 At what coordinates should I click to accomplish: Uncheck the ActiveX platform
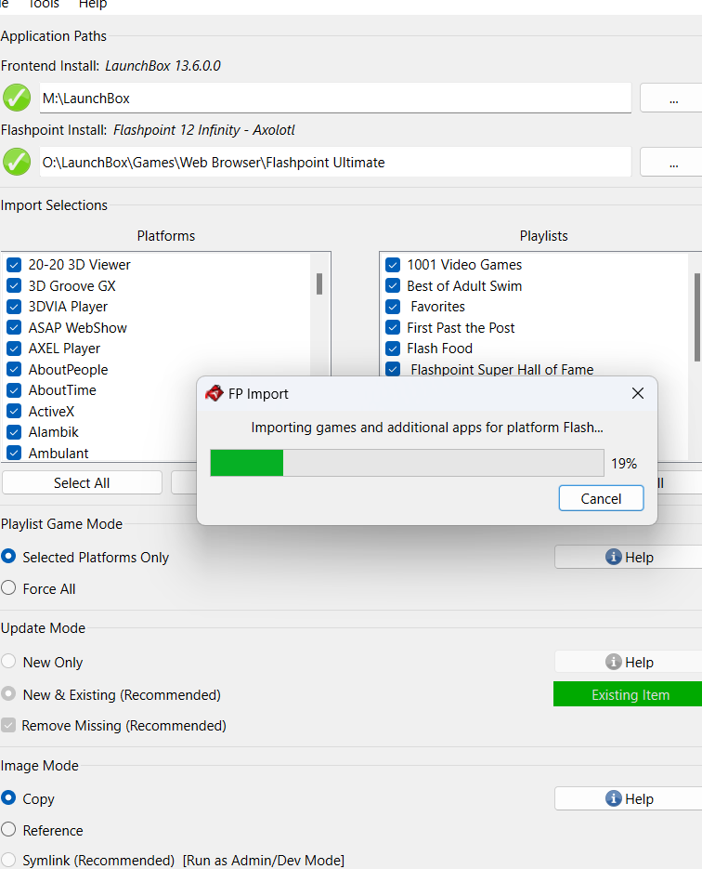coord(14,411)
